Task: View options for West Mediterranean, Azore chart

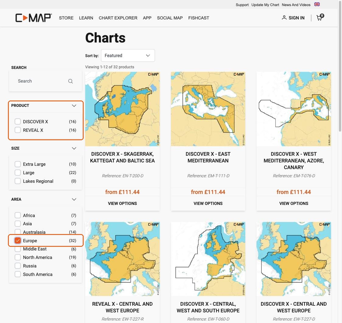Action: pyautogui.click(x=294, y=203)
